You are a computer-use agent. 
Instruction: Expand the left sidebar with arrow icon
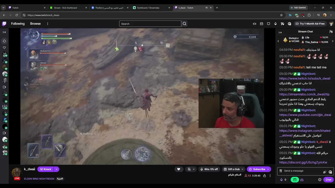tap(4, 32)
